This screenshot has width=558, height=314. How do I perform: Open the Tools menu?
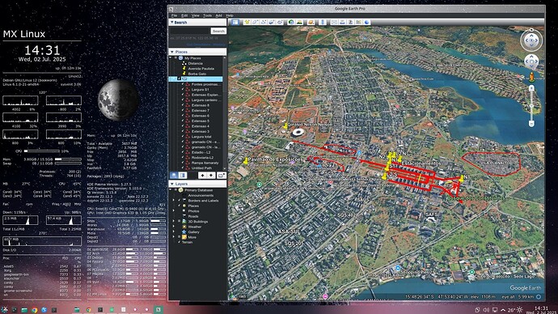coord(208,15)
